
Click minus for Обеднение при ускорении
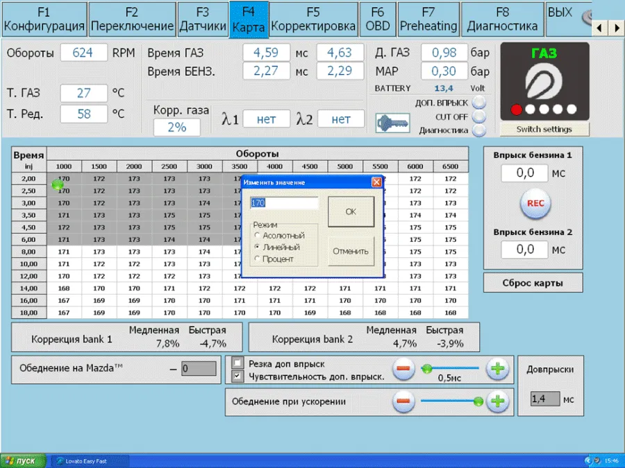tap(403, 401)
